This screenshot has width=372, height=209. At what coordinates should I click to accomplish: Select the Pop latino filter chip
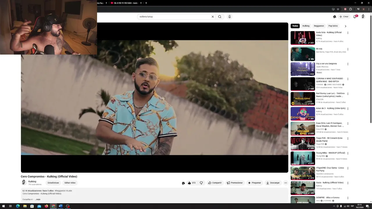pos(333,26)
